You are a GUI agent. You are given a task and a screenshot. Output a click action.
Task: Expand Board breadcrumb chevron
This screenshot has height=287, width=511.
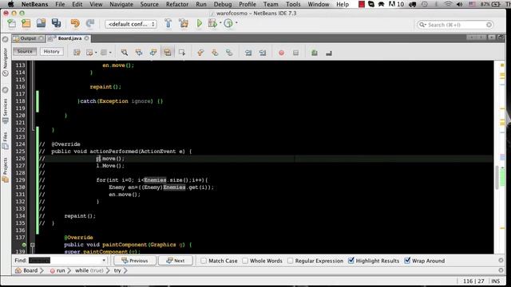click(42, 270)
